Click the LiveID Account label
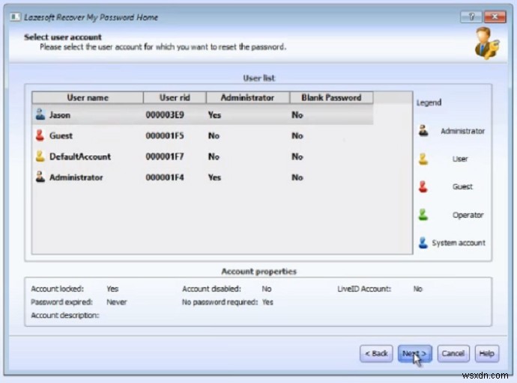Screen dimensions: 517x383 point(364,289)
